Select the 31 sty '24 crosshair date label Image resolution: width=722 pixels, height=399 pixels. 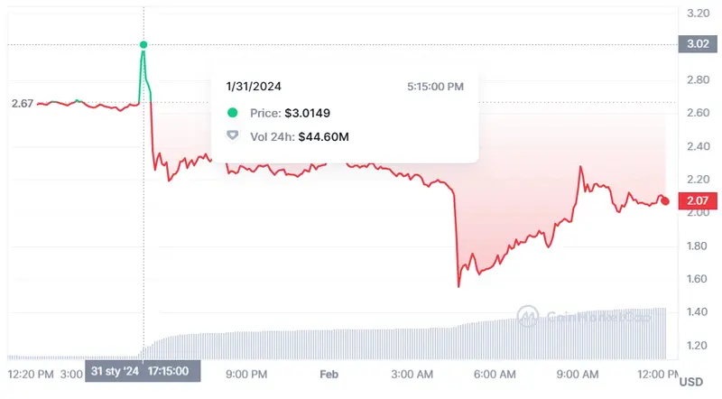(115, 372)
